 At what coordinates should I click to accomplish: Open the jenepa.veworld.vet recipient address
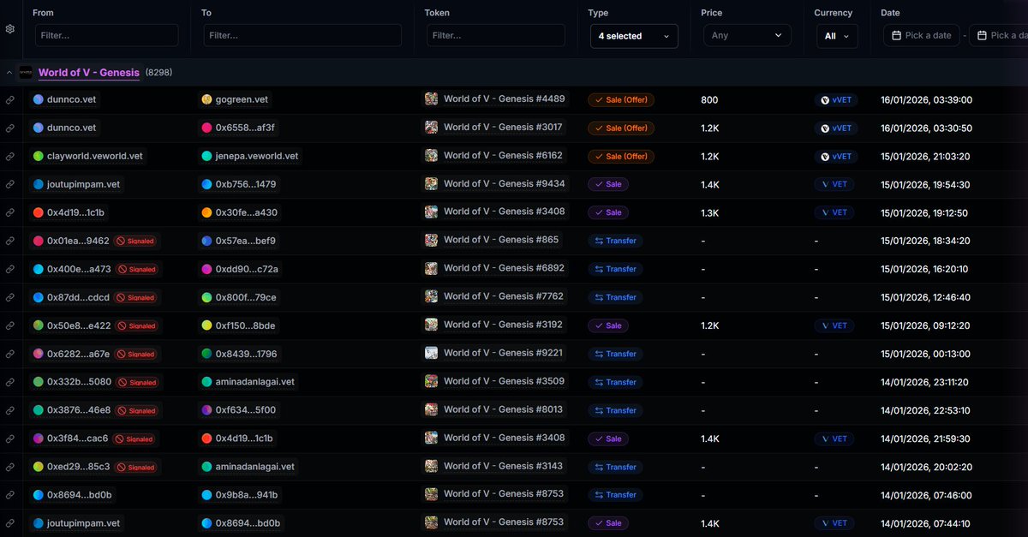pyautogui.click(x=257, y=156)
